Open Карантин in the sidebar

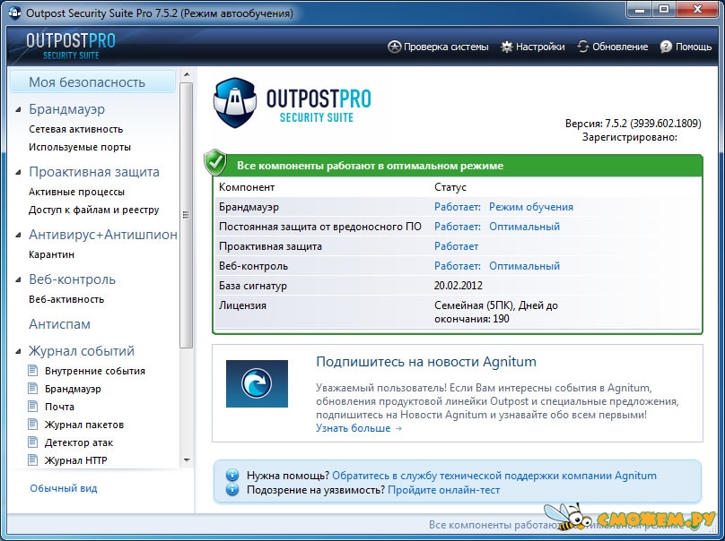point(51,254)
